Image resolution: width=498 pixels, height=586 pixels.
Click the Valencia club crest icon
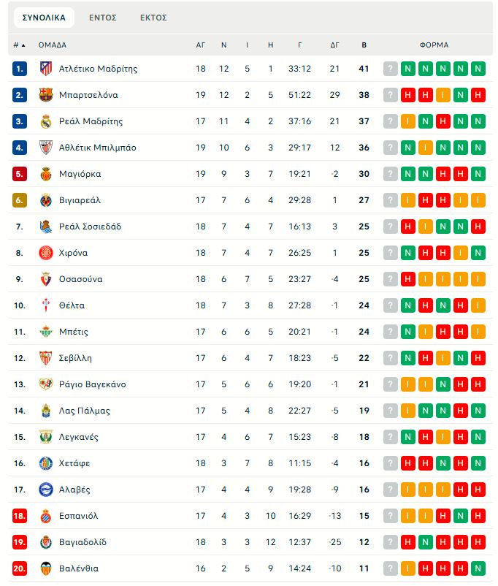tap(46, 568)
